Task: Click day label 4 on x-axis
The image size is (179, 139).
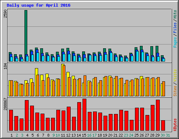Action: [x=27, y=135]
